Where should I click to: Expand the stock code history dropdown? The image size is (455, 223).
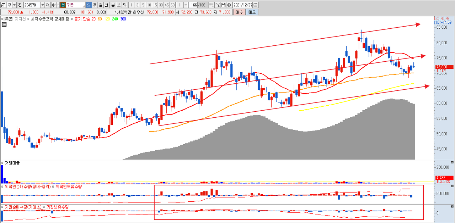pos(42,5)
